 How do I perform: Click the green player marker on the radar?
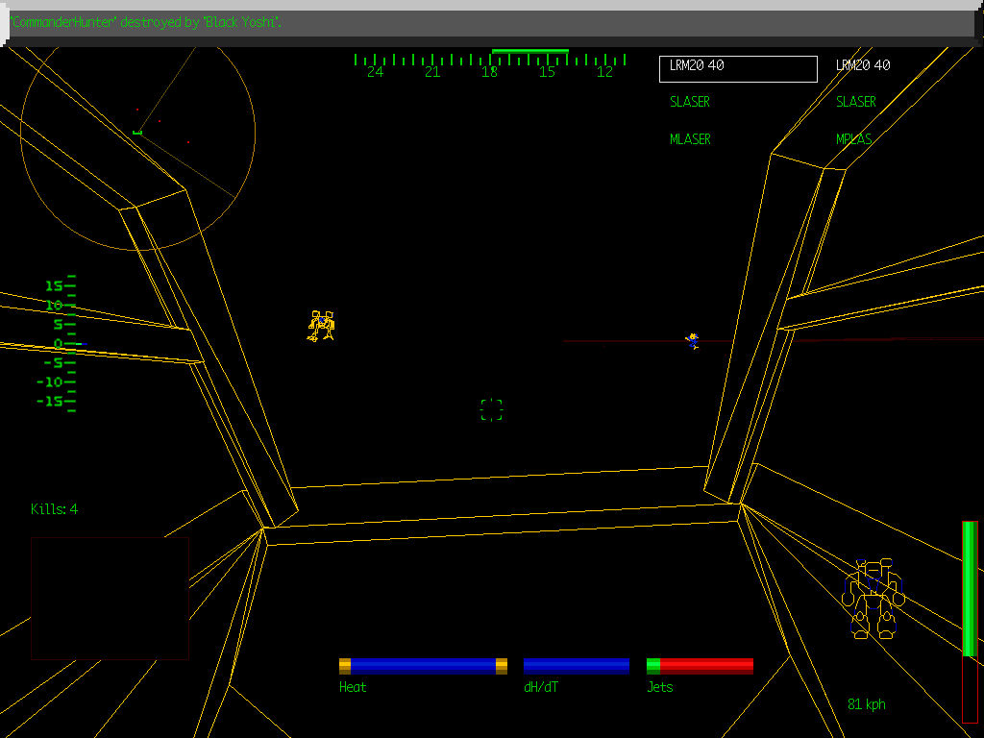(137, 132)
